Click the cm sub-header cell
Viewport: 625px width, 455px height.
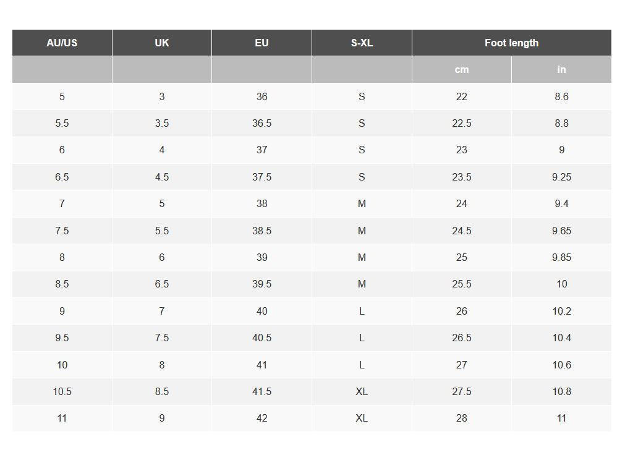click(x=462, y=69)
